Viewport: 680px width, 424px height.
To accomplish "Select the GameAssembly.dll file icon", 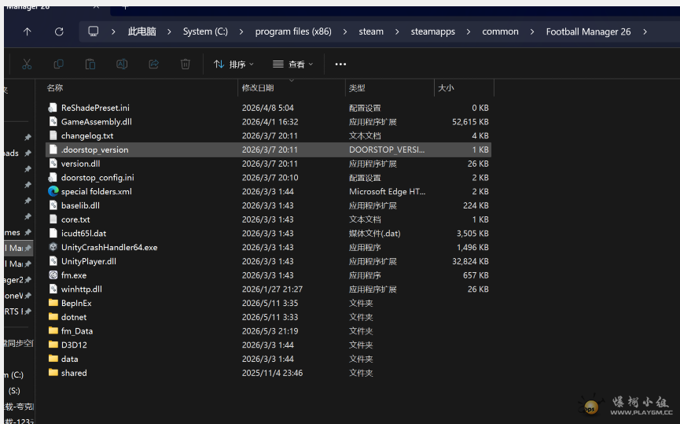I will (x=53, y=121).
